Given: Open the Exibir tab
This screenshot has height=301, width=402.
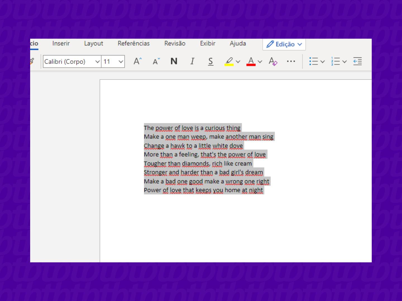Looking at the screenshot, I should [x=208, y=43].
